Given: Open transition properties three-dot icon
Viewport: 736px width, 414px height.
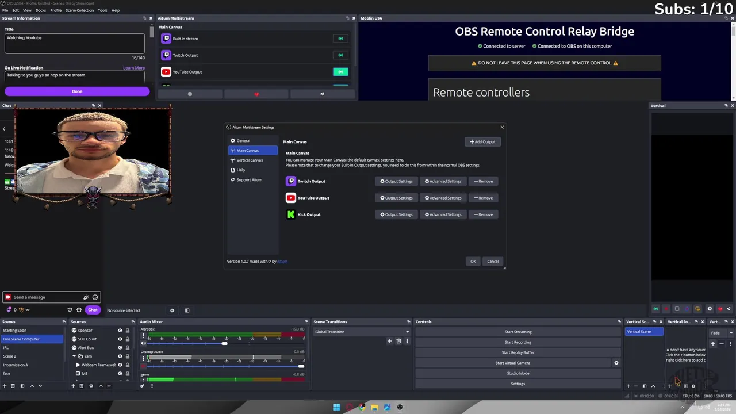Looking at the screenshot, I should click(407, 341).
